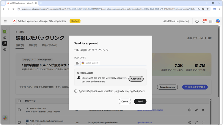Click Request approval button

click(x=167, y=87)
